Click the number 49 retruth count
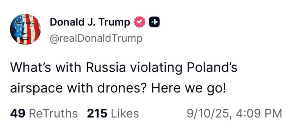 (x=18, y=114)
